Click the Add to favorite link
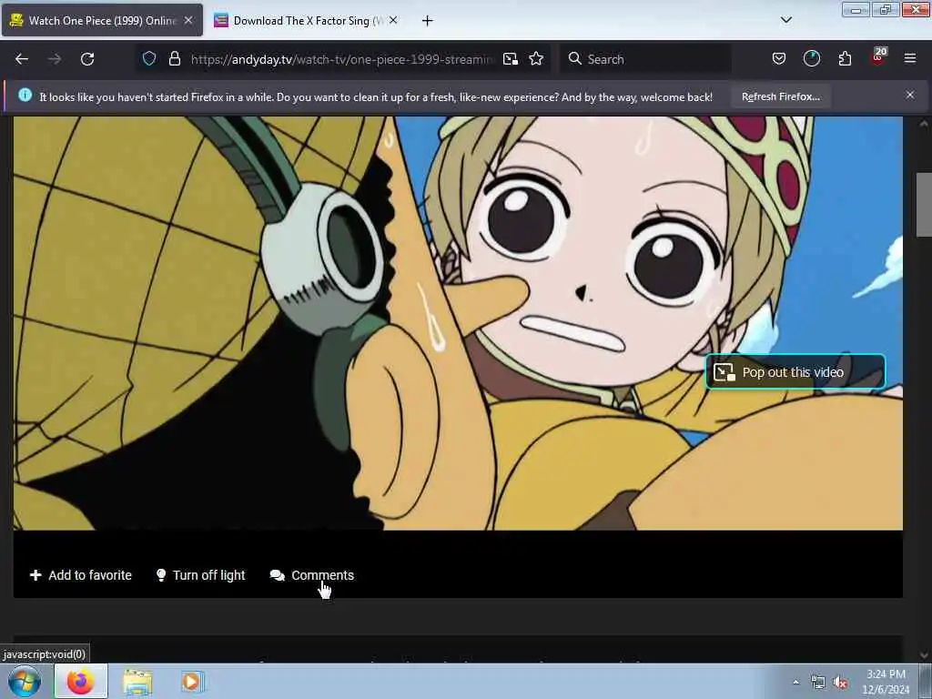Screen dimensions: 932x699 tap(81, 575)
